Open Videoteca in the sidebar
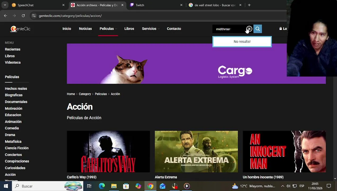337x191 pixels. click(x=13, y=63)
